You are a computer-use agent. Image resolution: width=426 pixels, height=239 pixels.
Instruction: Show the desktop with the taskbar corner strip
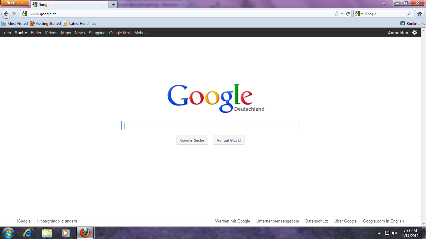pyautogui.click(x=424, y=233)
